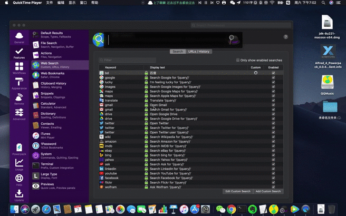The width and height of the screenshot is (346, 216).
Task: Select File Search feature
Action: pos(60,45)
